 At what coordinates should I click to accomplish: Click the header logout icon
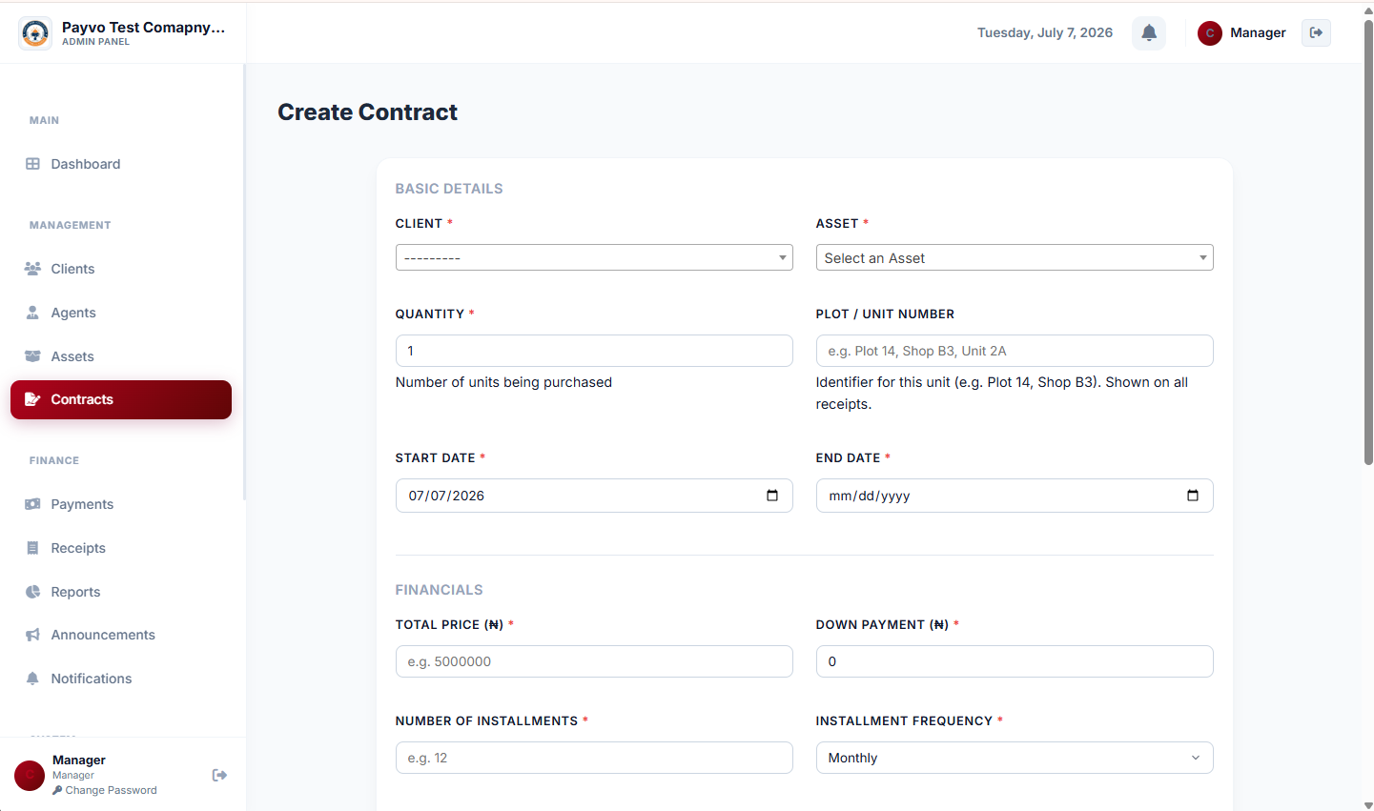pyautogui.click(x=1316, y=32)
